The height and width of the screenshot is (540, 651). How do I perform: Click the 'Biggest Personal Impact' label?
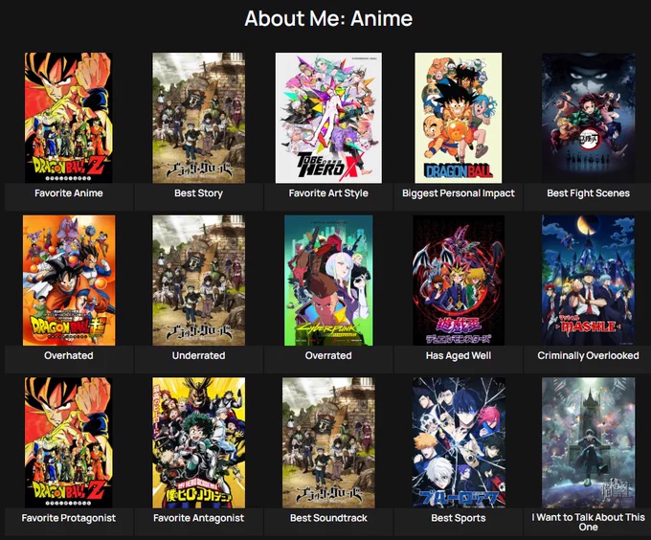click(x=459, y=193)
